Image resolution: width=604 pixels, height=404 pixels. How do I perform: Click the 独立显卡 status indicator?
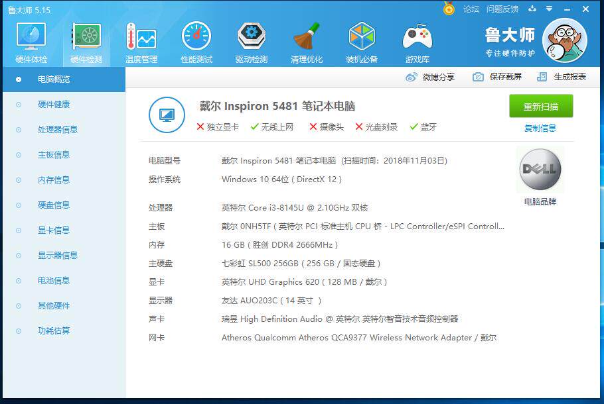(218, 127)
